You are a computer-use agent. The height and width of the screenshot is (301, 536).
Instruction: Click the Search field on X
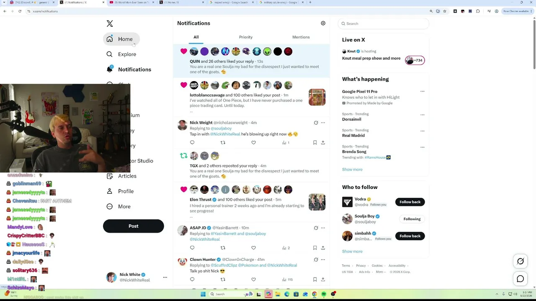[x=384, y=24]
